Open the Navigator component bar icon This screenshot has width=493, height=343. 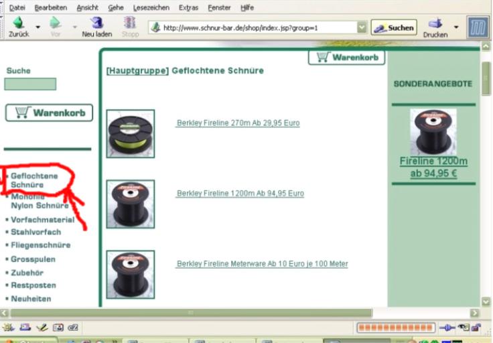9,328
